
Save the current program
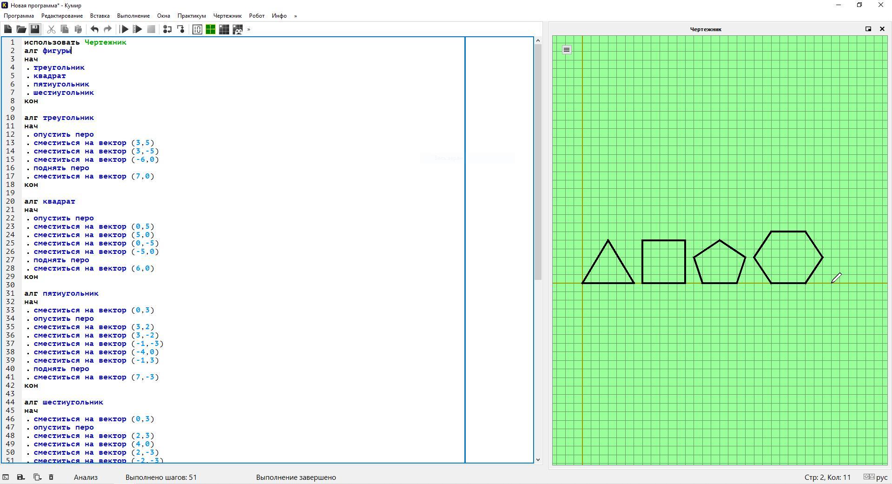tap(35, 29)
